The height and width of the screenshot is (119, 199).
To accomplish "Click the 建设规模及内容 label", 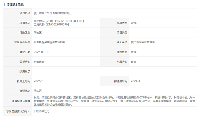I will [21, 101].
